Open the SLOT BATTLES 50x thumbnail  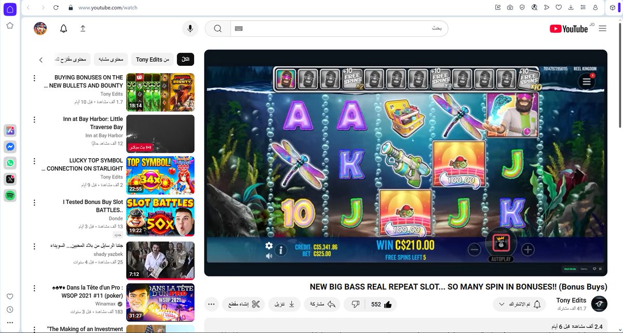point(160,217)
